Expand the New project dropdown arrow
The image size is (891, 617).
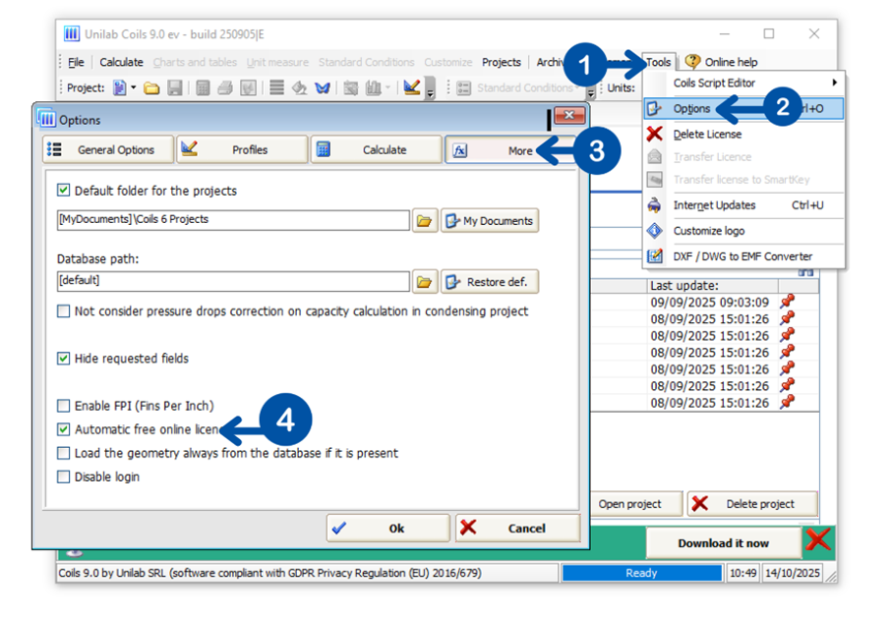click(134, 88)
